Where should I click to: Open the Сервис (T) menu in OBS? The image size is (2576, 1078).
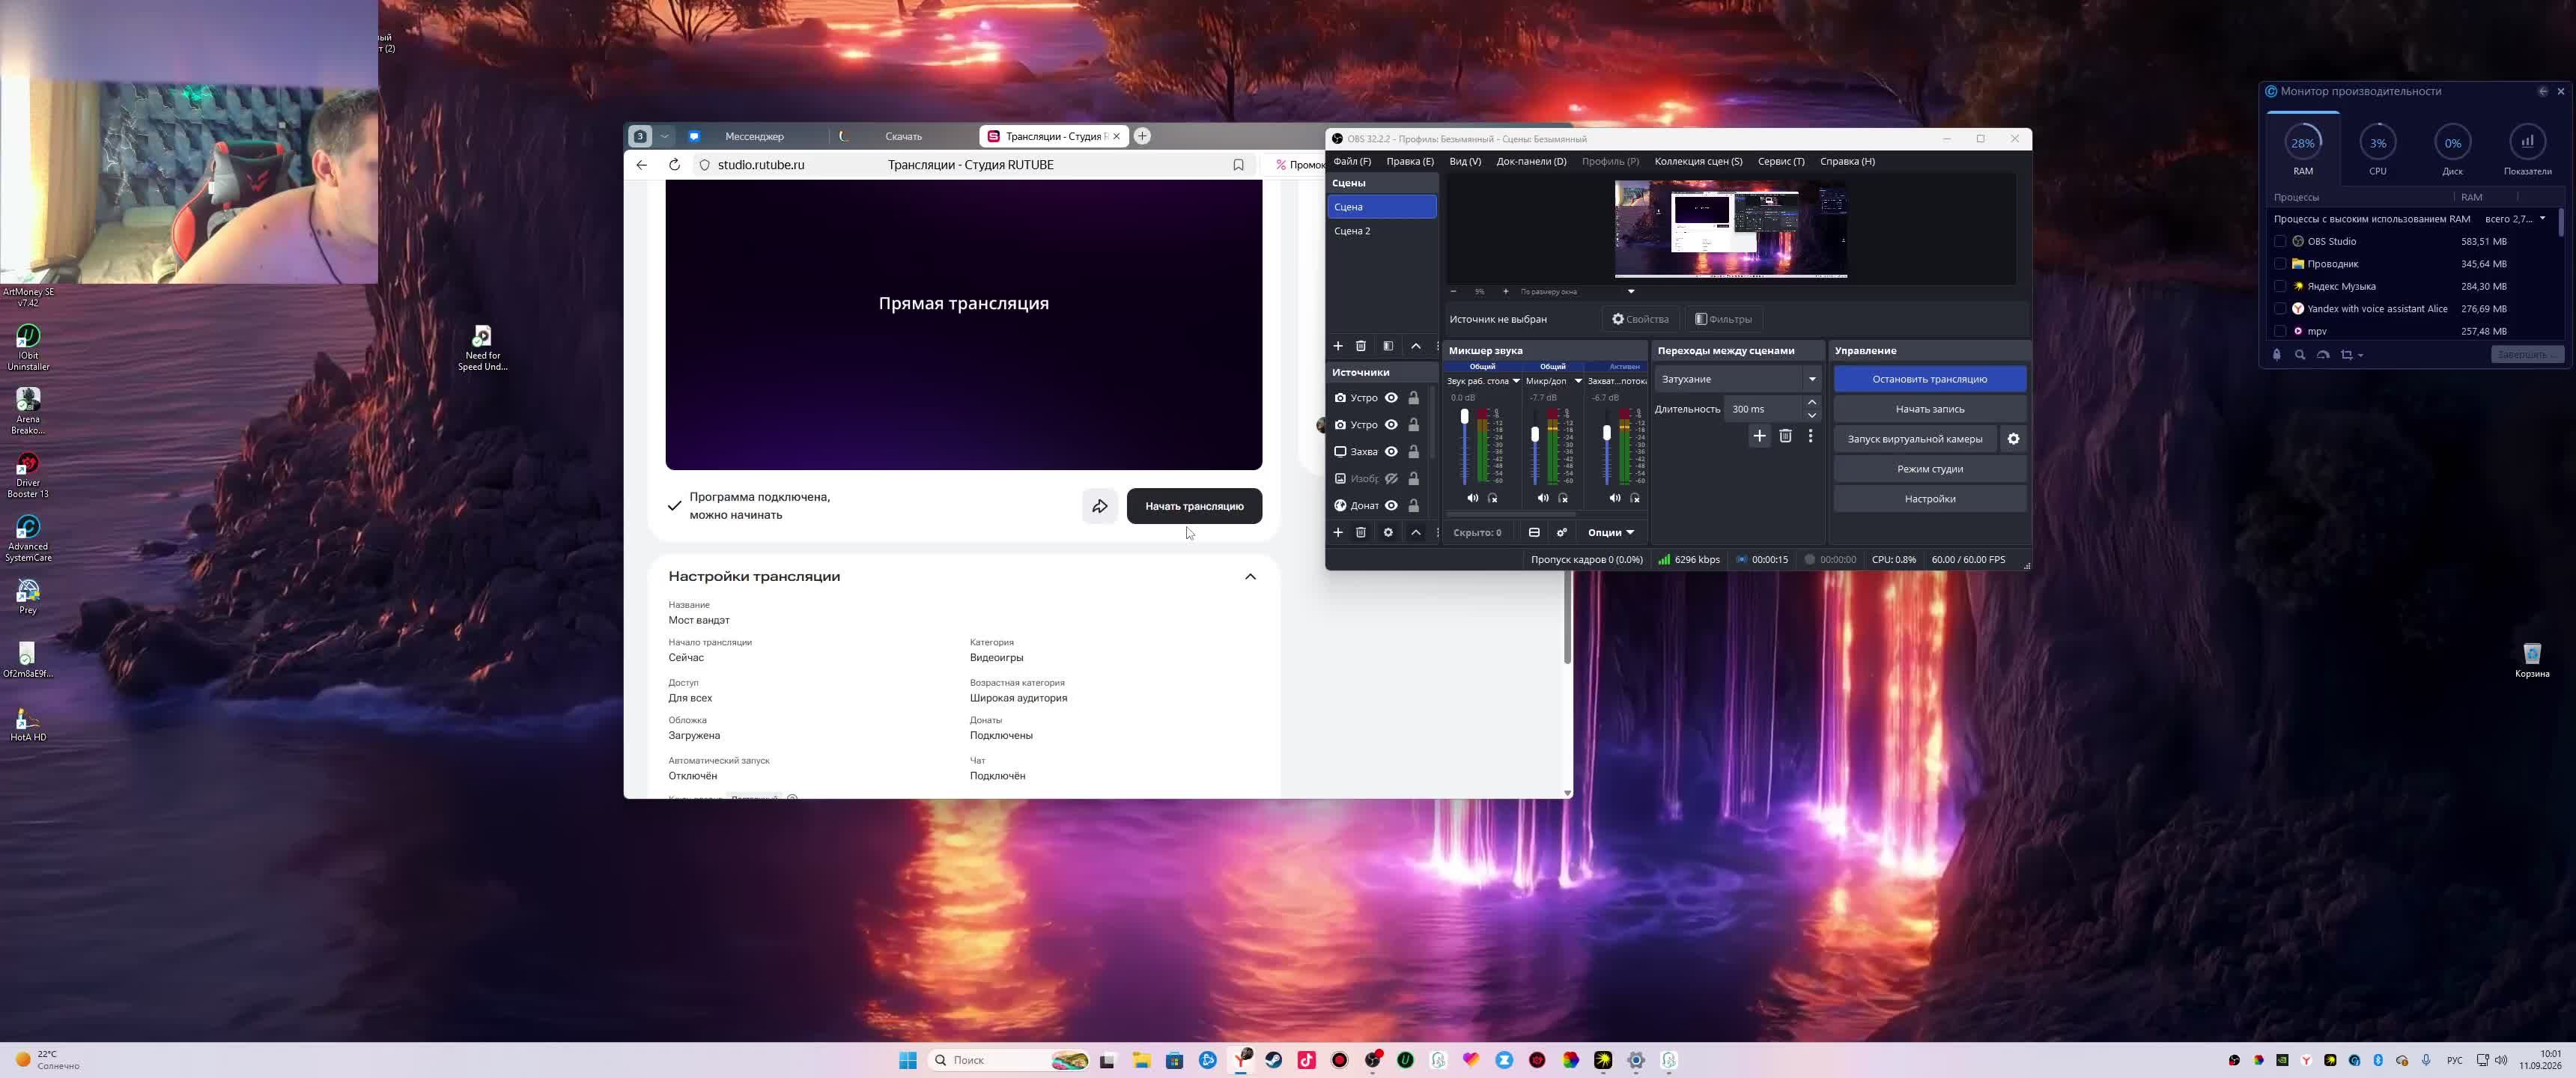[x=1781, y=161]
